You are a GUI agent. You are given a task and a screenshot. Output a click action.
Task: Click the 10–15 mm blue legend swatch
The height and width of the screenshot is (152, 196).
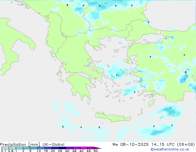(x=41, y=148)
